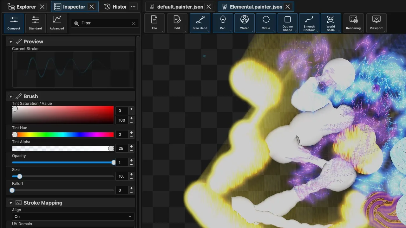
Task: Select the Pen tool
Action: (223, 23)
